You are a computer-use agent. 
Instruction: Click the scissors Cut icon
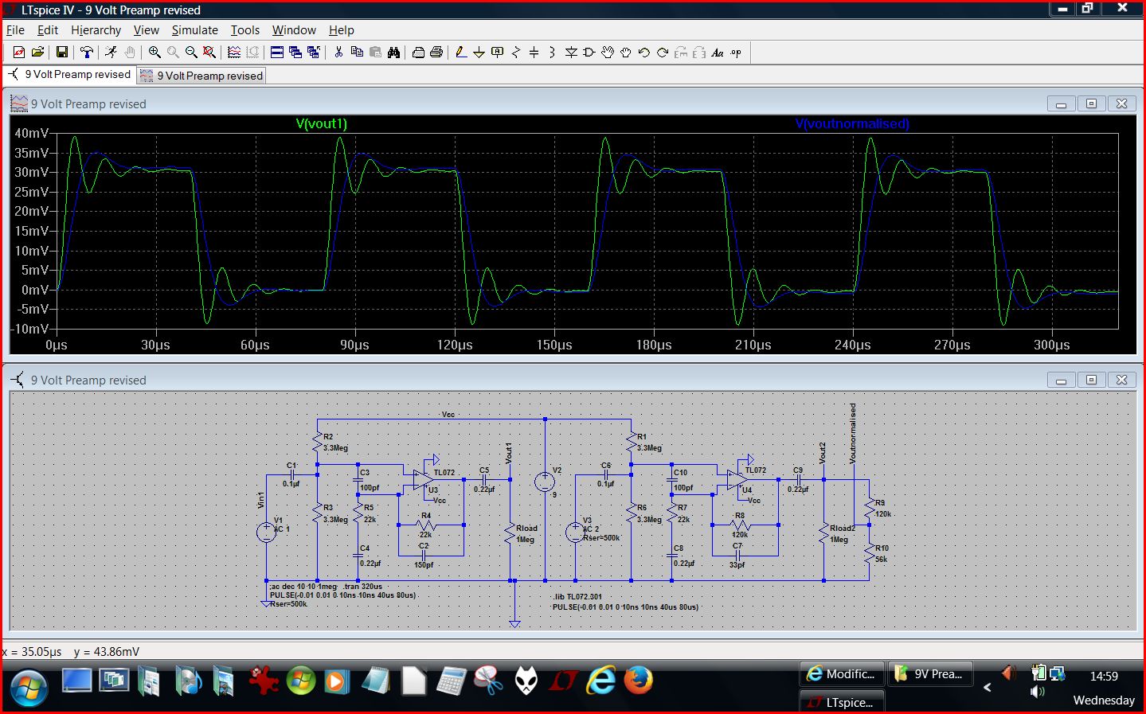[x=338, y=53]
